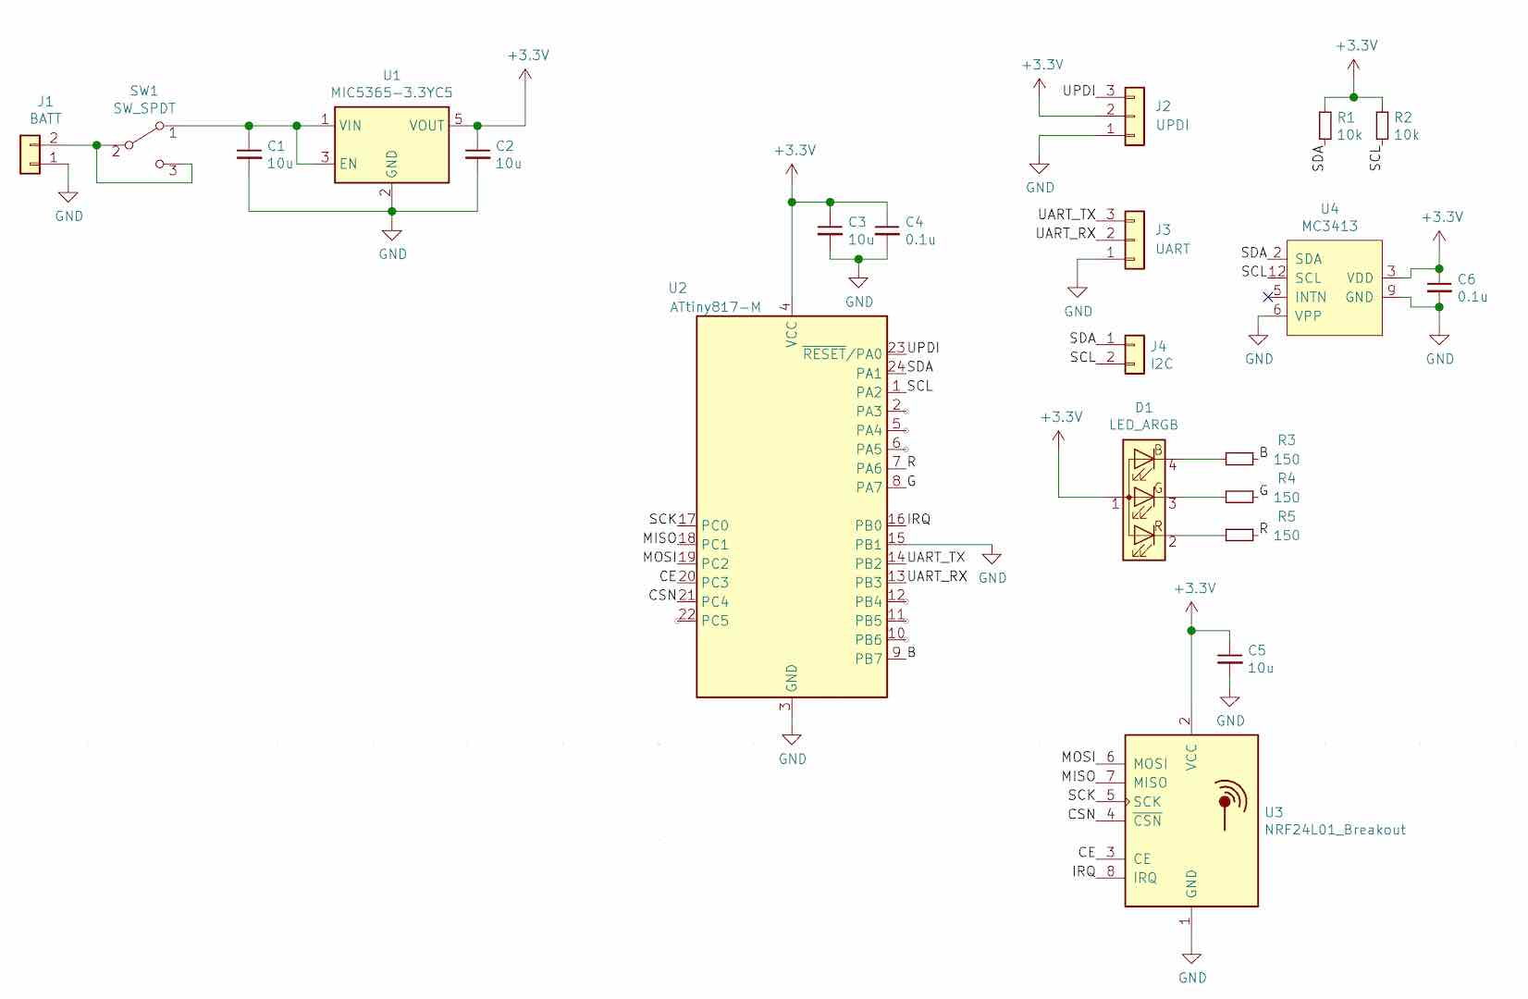Click the J1 BATT connector symbol
The image size is (1528, 999).
[x=30, y=154]
